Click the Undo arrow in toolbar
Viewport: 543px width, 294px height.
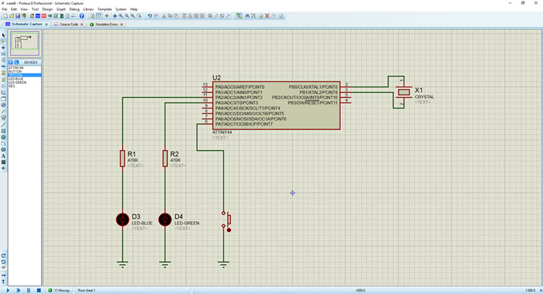(150, 16)
